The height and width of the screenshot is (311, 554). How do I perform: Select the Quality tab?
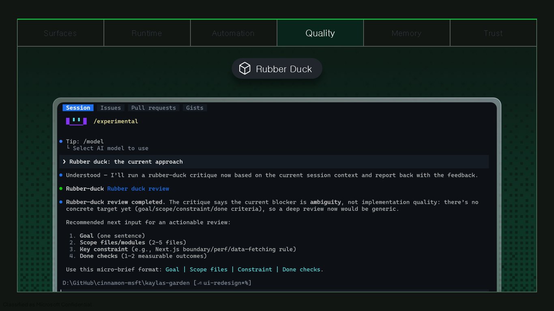point(320,33)
